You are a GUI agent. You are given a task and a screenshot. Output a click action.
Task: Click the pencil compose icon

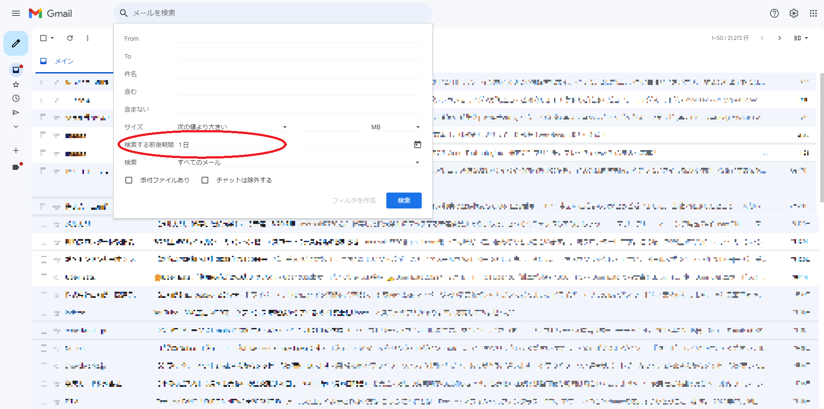point(16,43)
